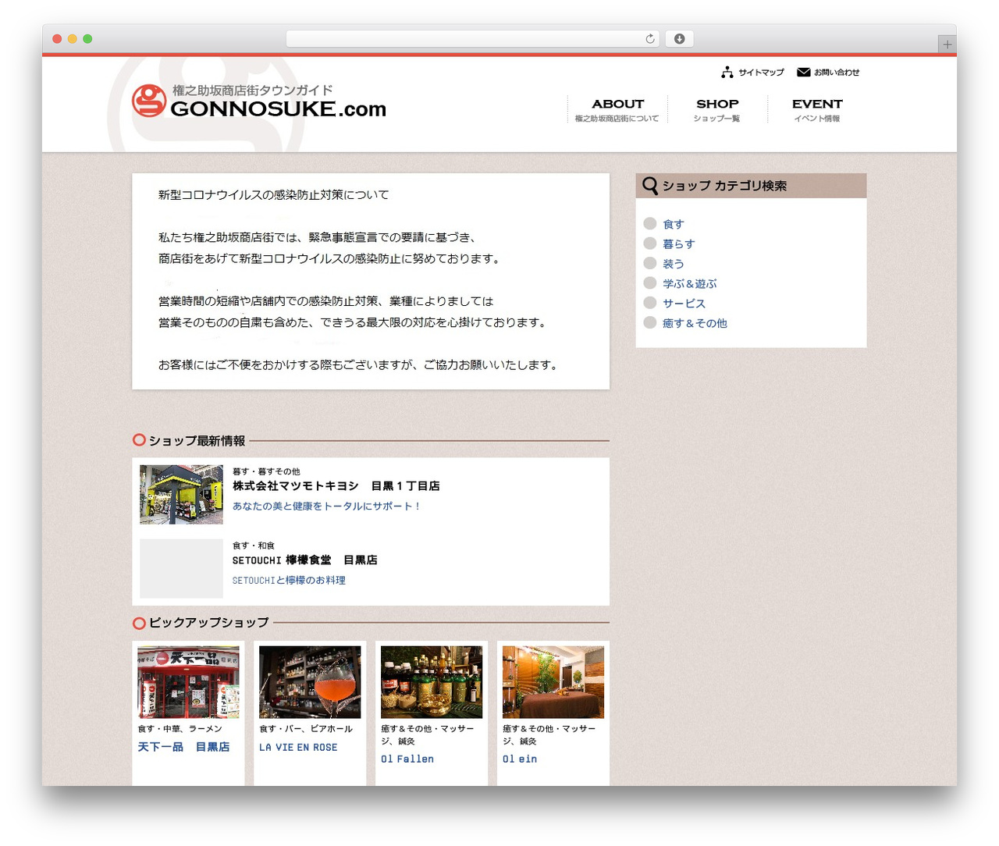Viewport: 999px width, 846px height.
Task: Click the サイトマップ text link
Action: (x=761, y=72)
